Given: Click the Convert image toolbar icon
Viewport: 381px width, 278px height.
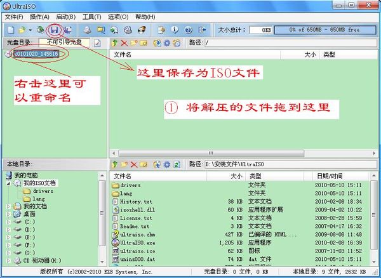Looking at the screenshot, I should (114, 30).
